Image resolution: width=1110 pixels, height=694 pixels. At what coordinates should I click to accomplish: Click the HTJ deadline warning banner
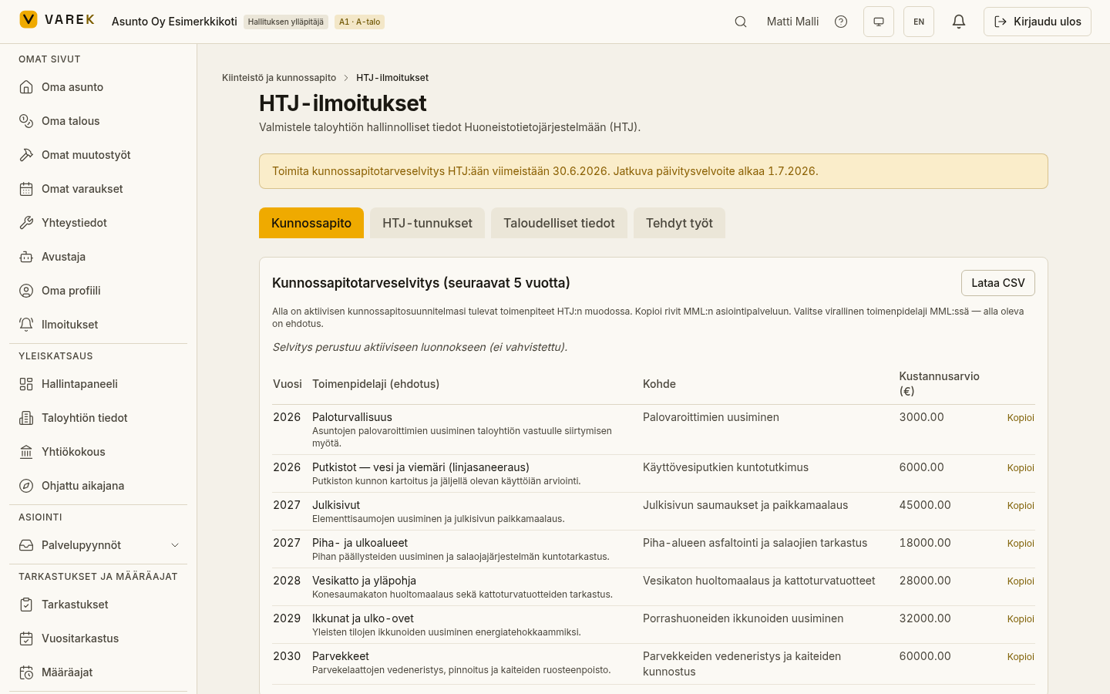pos(654,171)
